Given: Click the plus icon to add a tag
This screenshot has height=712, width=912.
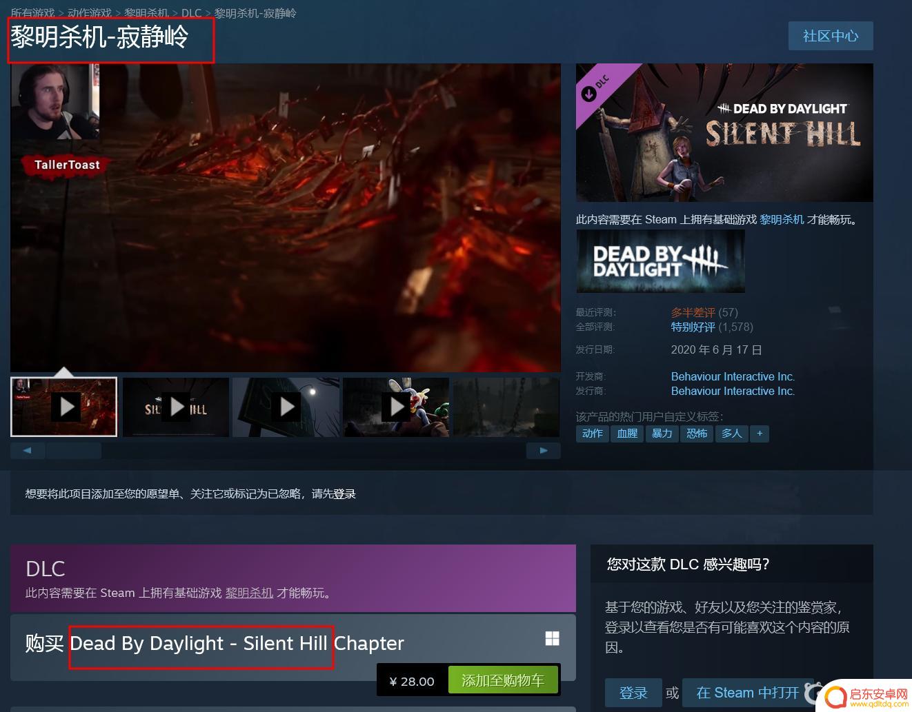Looking at the screenshot, I should click(x=760, y=434).
